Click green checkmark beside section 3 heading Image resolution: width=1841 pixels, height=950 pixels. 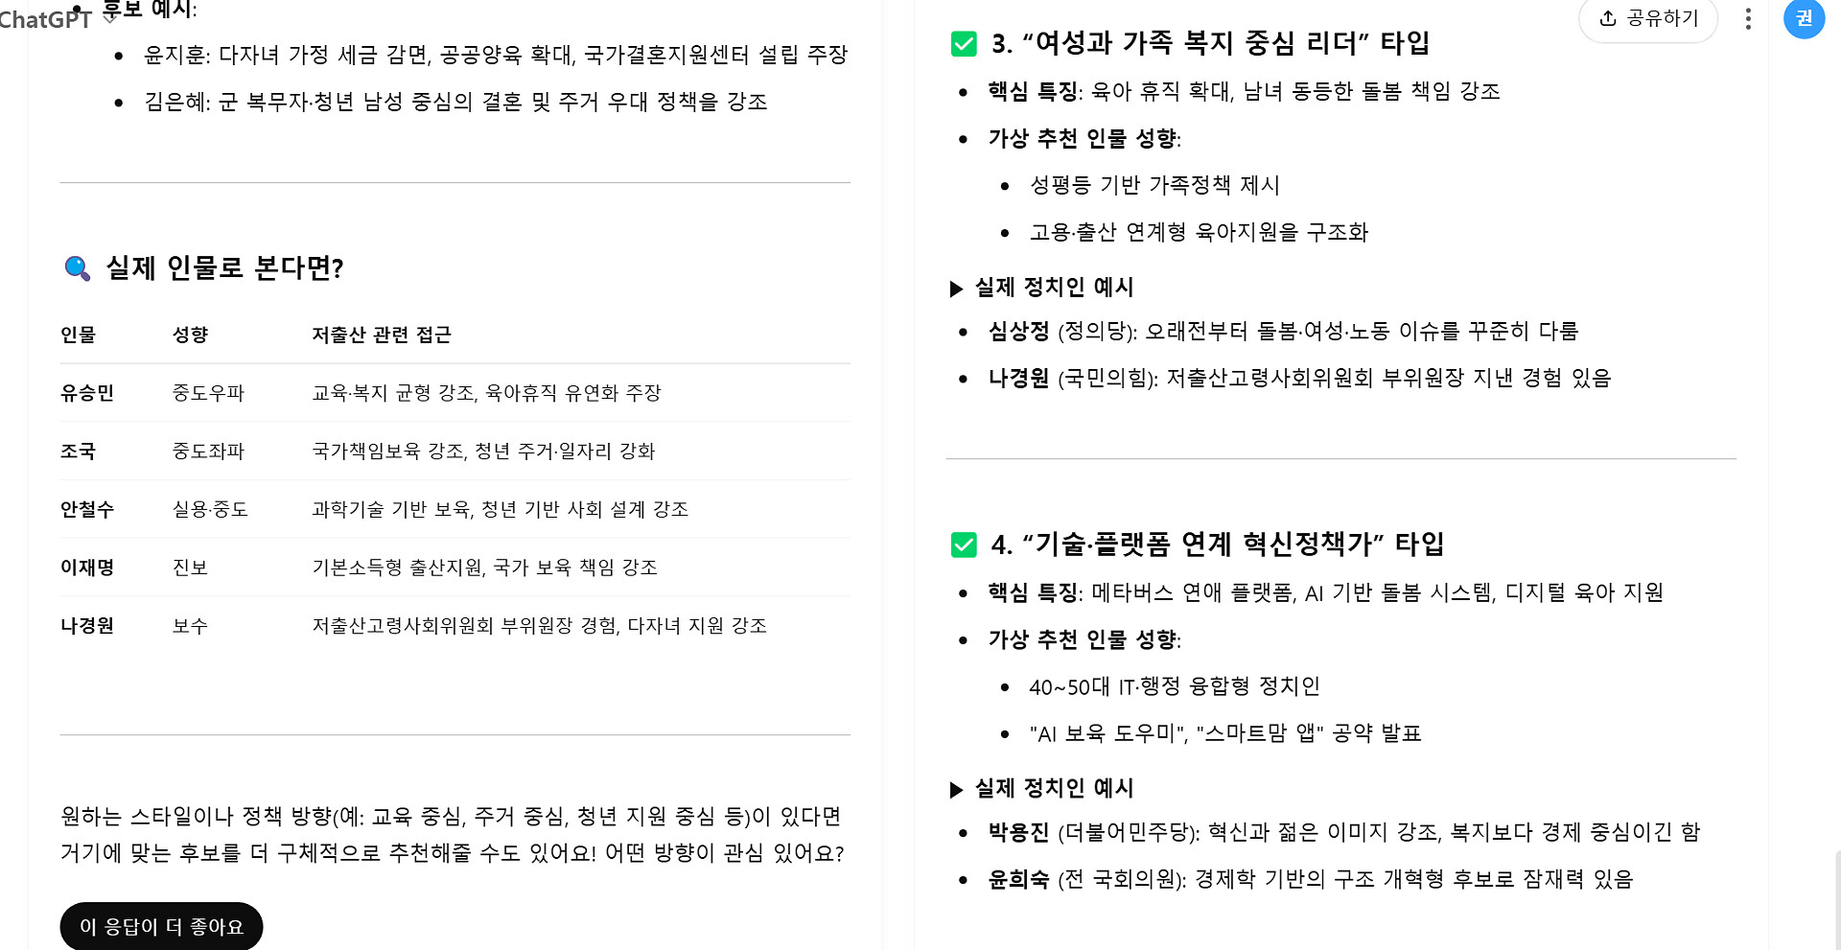point(964,44)
